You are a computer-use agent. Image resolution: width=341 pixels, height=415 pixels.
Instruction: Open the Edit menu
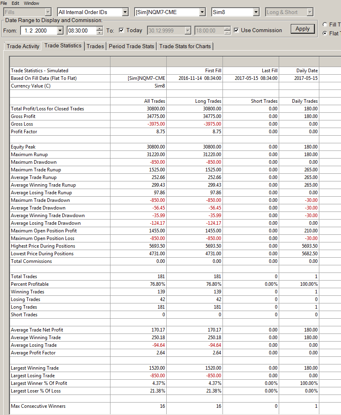[x=15, y=3]
